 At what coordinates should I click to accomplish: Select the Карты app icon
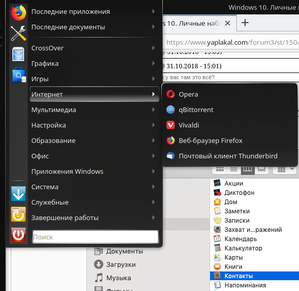[x=217, y=257]
